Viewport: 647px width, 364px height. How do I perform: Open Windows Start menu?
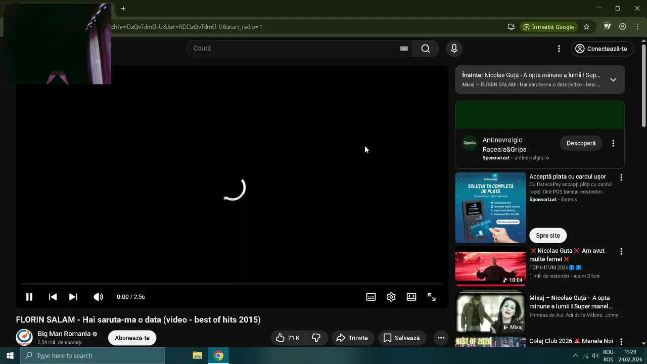pos(10,355)
